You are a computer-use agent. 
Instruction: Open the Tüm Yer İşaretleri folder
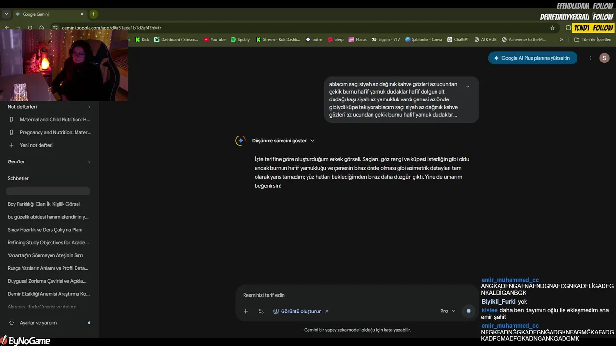coord(593,39)
